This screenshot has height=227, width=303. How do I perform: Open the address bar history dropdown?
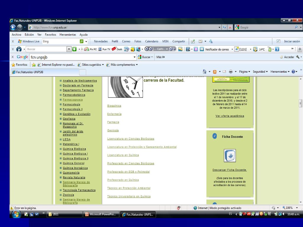[219, 27]
